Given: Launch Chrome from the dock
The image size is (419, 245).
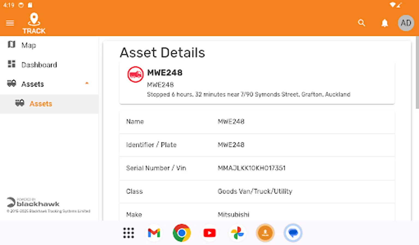Looking at the screenshot, I should click(182, 233).
